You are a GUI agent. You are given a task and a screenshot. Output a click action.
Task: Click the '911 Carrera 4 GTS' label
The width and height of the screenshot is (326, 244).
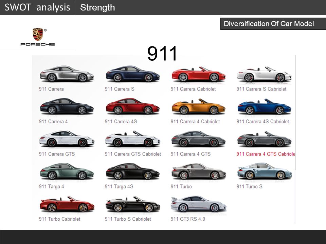[x=191, y=154]
